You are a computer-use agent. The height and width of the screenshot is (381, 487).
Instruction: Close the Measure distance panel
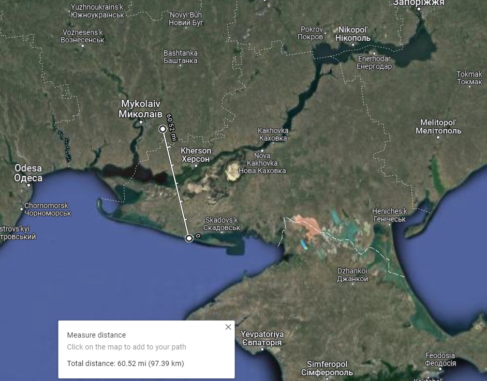click(x=228, y=327)
